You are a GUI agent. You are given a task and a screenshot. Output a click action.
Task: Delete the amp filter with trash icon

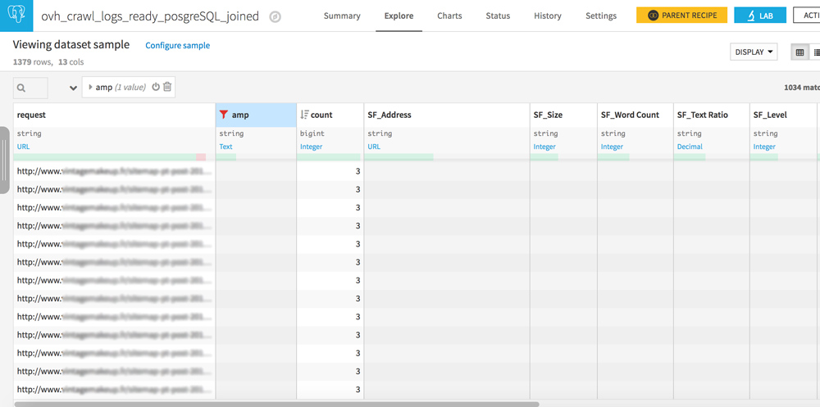(167, 88)
